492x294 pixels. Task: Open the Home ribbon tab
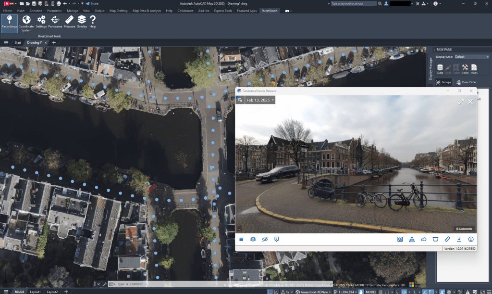(8, 11)
